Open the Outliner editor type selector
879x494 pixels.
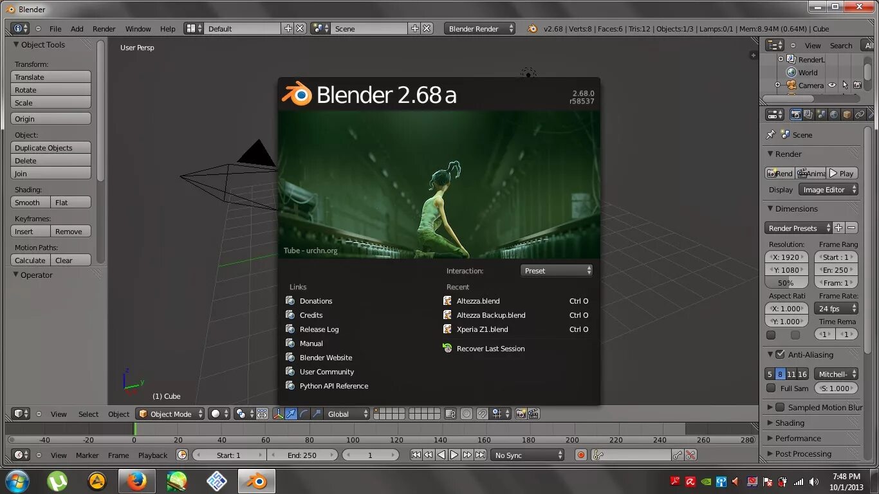(x=775, y=45)
